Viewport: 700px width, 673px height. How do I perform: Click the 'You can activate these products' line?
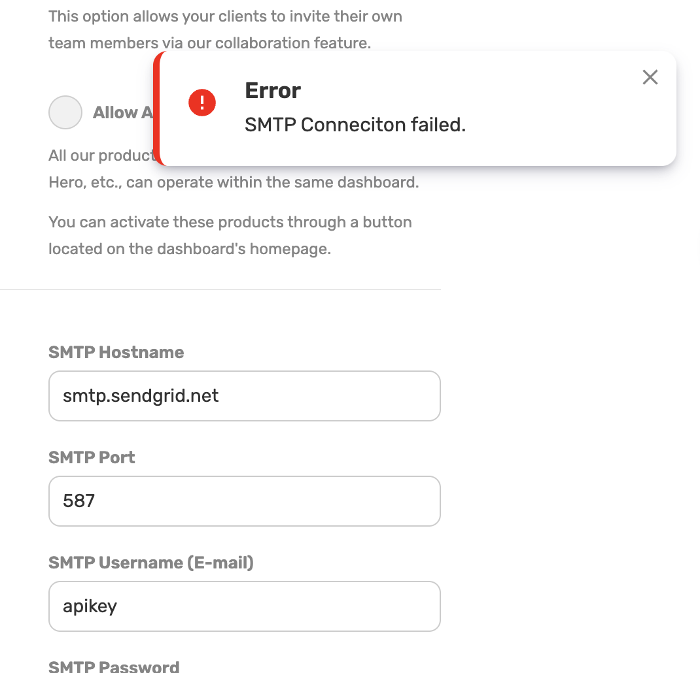click(x=230, y=222)
